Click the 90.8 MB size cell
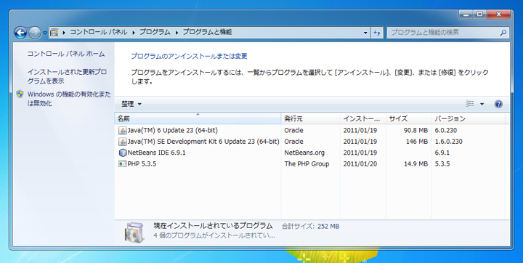The image size is (523, 263). (415, 131)
